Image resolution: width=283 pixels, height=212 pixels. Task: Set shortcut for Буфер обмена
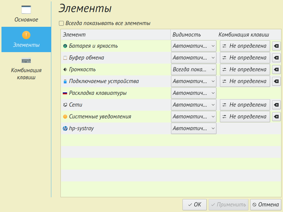tap(245, 58)
